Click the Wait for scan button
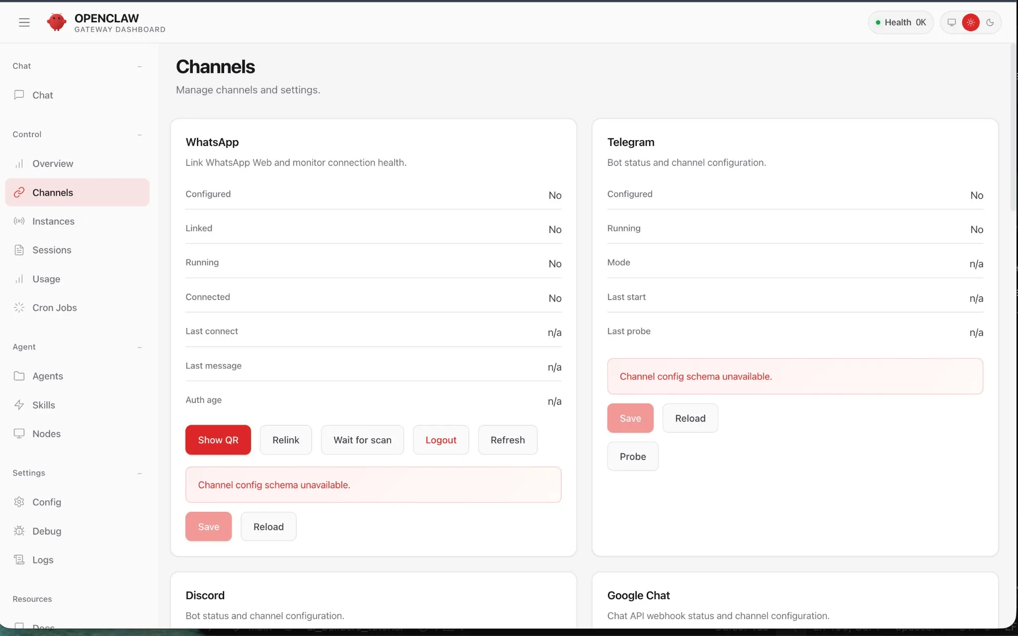The image size is (1018, 636). [362, 440]
